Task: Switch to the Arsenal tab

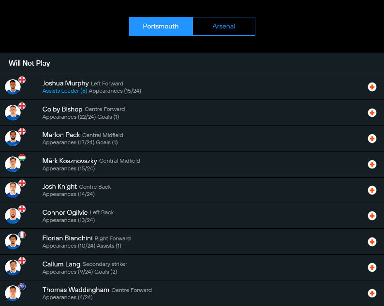Action: [x=223, y=27]
